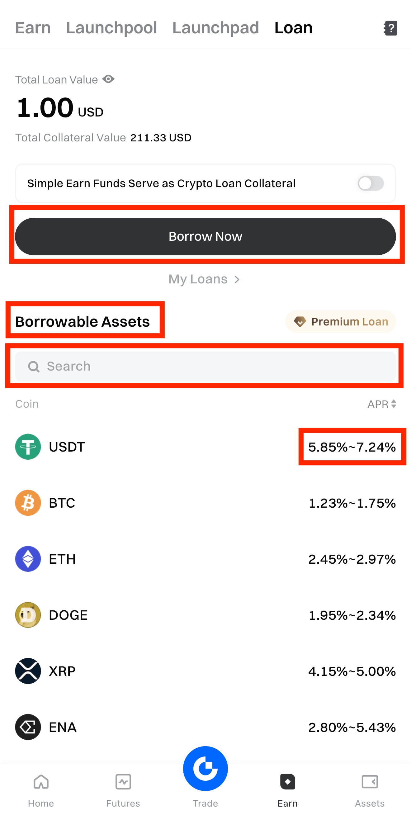Switch to the Launchpad tab
Image resolution: width=411 pixels, height=820 pixels.
click(x=215, y=28)
